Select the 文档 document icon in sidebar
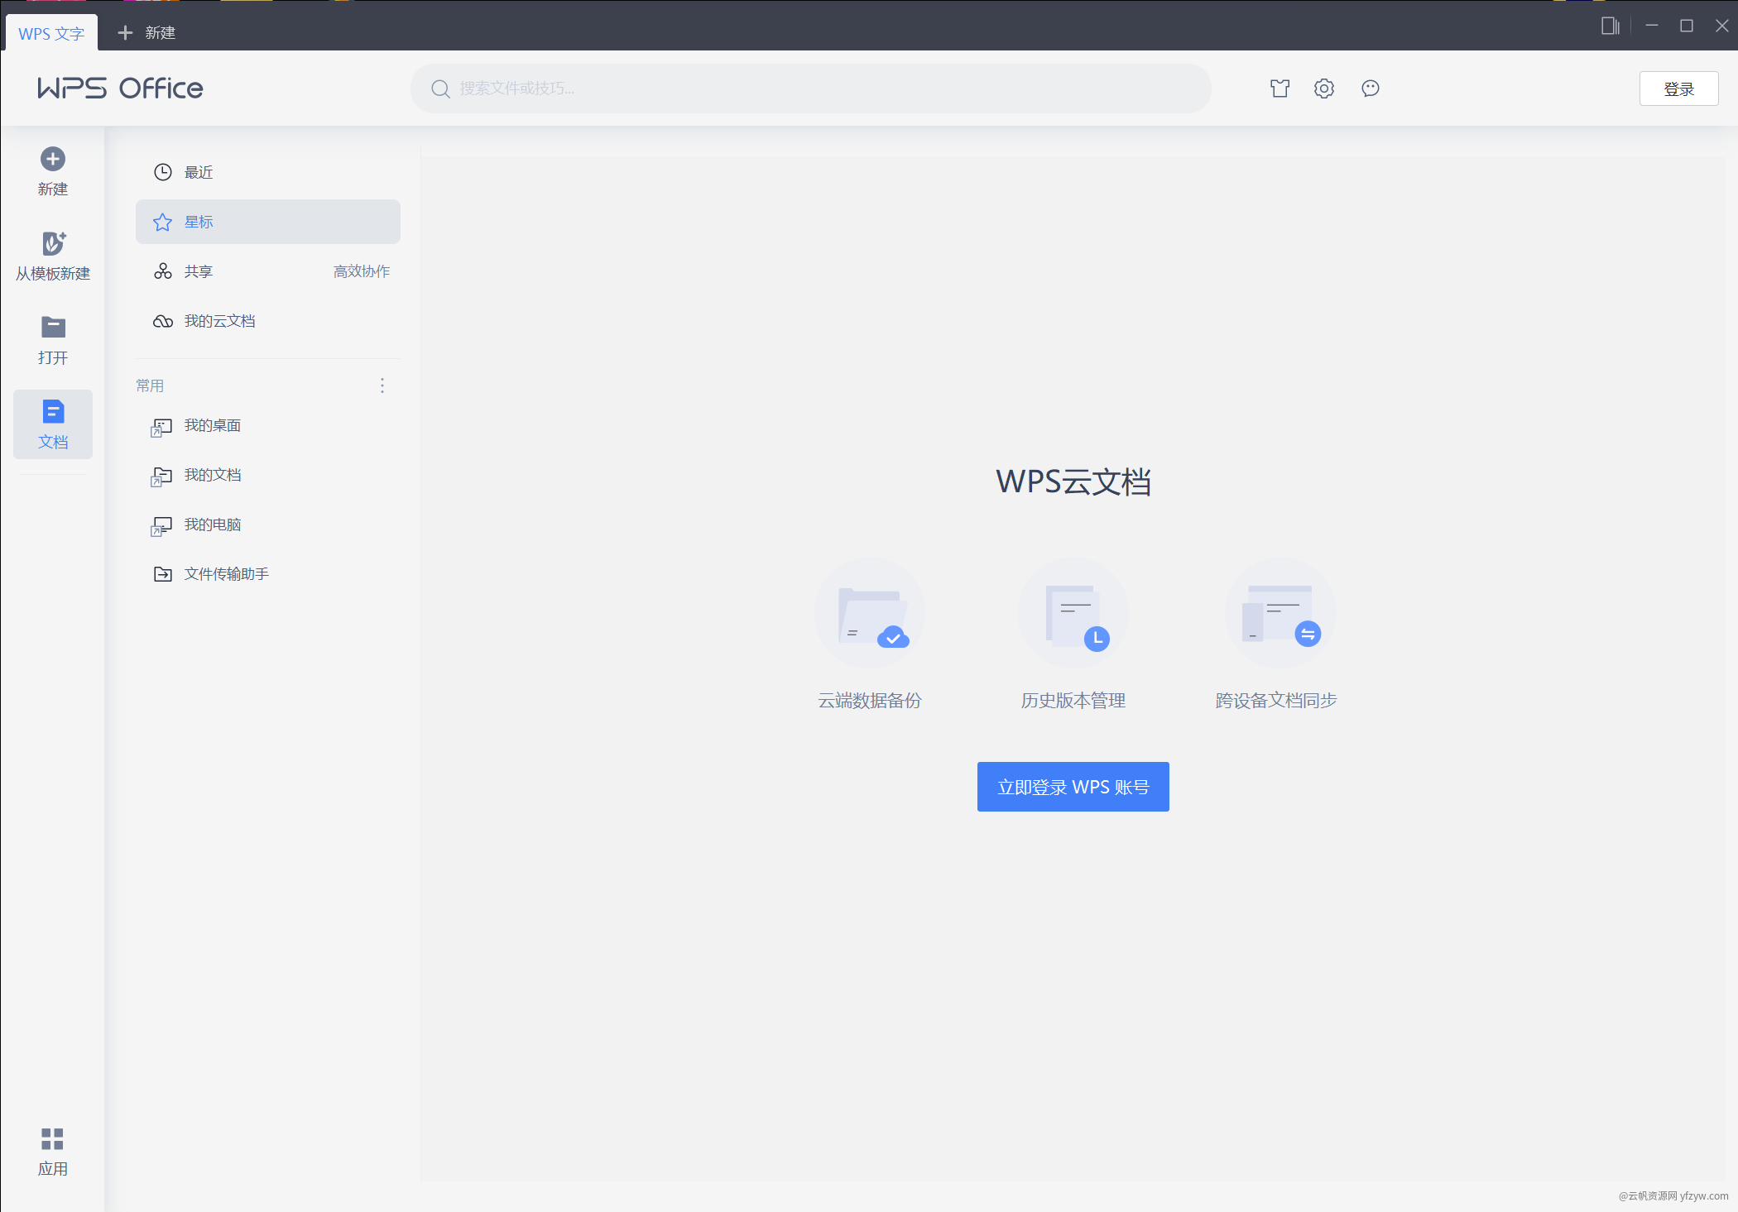This screenshot has width=1738, height=1212. tap(53, 411)
